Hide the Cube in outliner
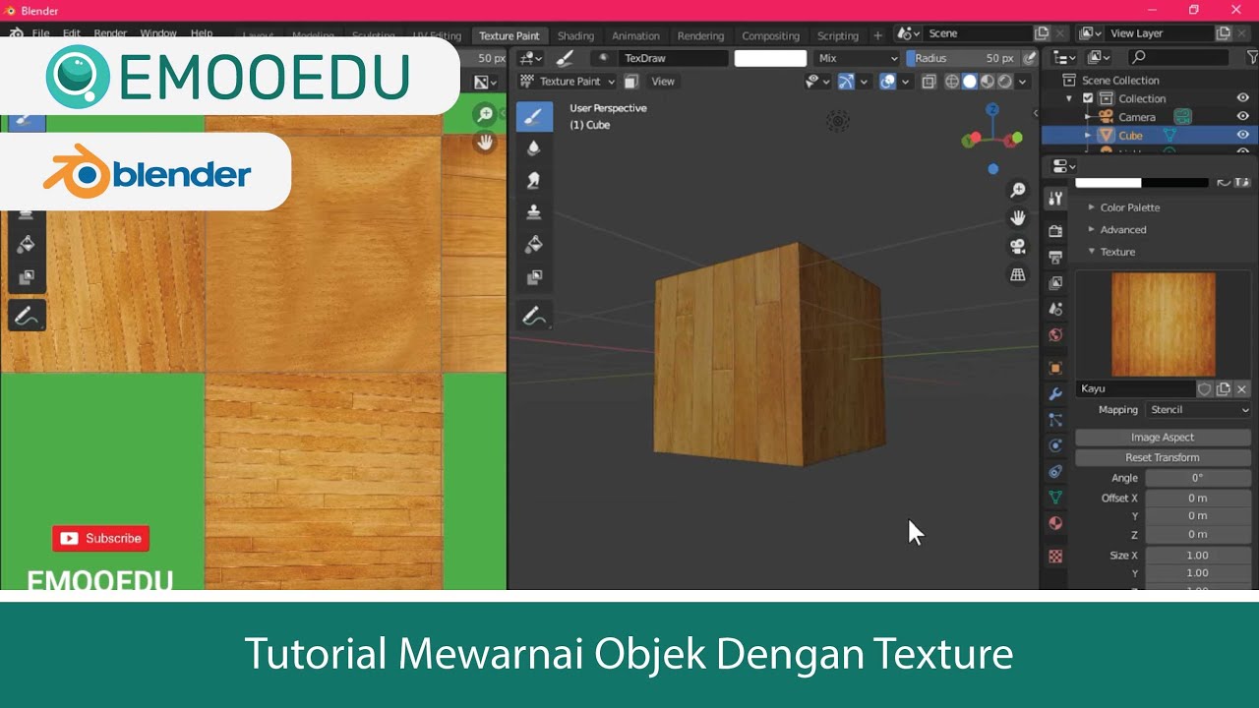Viewport: 1259px width, 708px height. [1242, 135]
